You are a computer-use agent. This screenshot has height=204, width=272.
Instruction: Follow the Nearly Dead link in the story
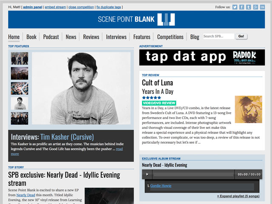click(25, 195)
